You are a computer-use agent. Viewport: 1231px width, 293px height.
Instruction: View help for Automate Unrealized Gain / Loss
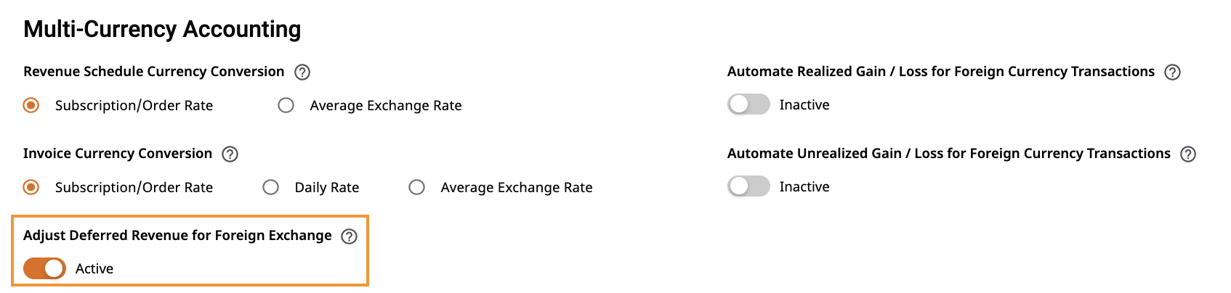(x=1188, y=154)
